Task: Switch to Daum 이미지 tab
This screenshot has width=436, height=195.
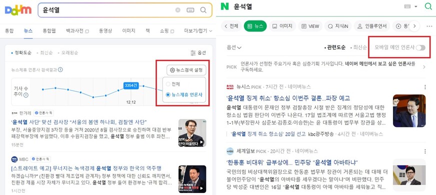Action: (x=128, y=31)
